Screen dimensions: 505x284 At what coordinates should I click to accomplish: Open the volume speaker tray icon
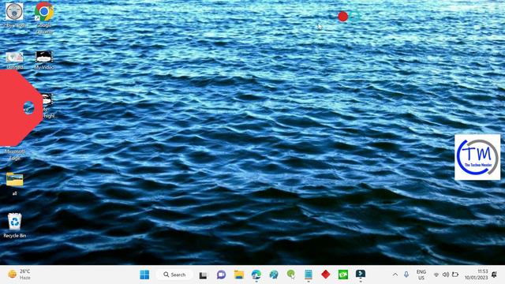tap(446, 275)
